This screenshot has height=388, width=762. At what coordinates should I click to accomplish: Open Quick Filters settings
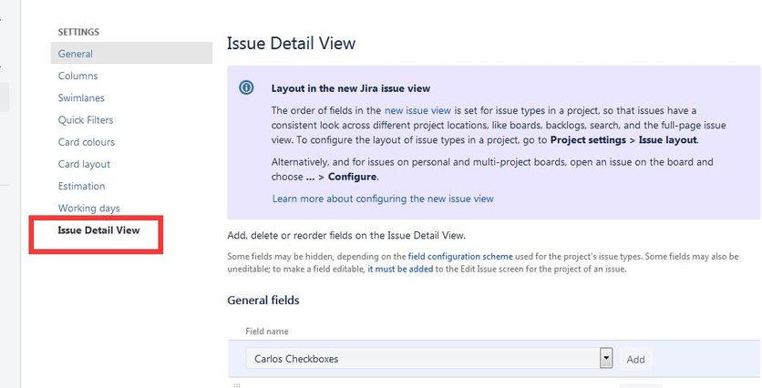coord(86,120)
